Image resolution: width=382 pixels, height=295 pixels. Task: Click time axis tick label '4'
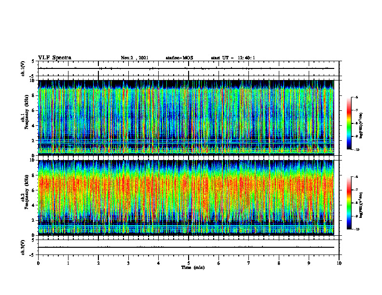(x=159, y=263)
